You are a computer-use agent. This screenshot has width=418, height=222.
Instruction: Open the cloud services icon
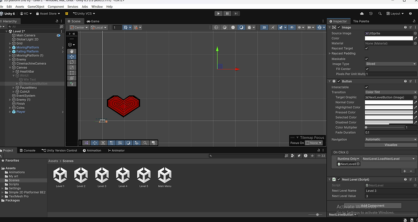(362, 14)
